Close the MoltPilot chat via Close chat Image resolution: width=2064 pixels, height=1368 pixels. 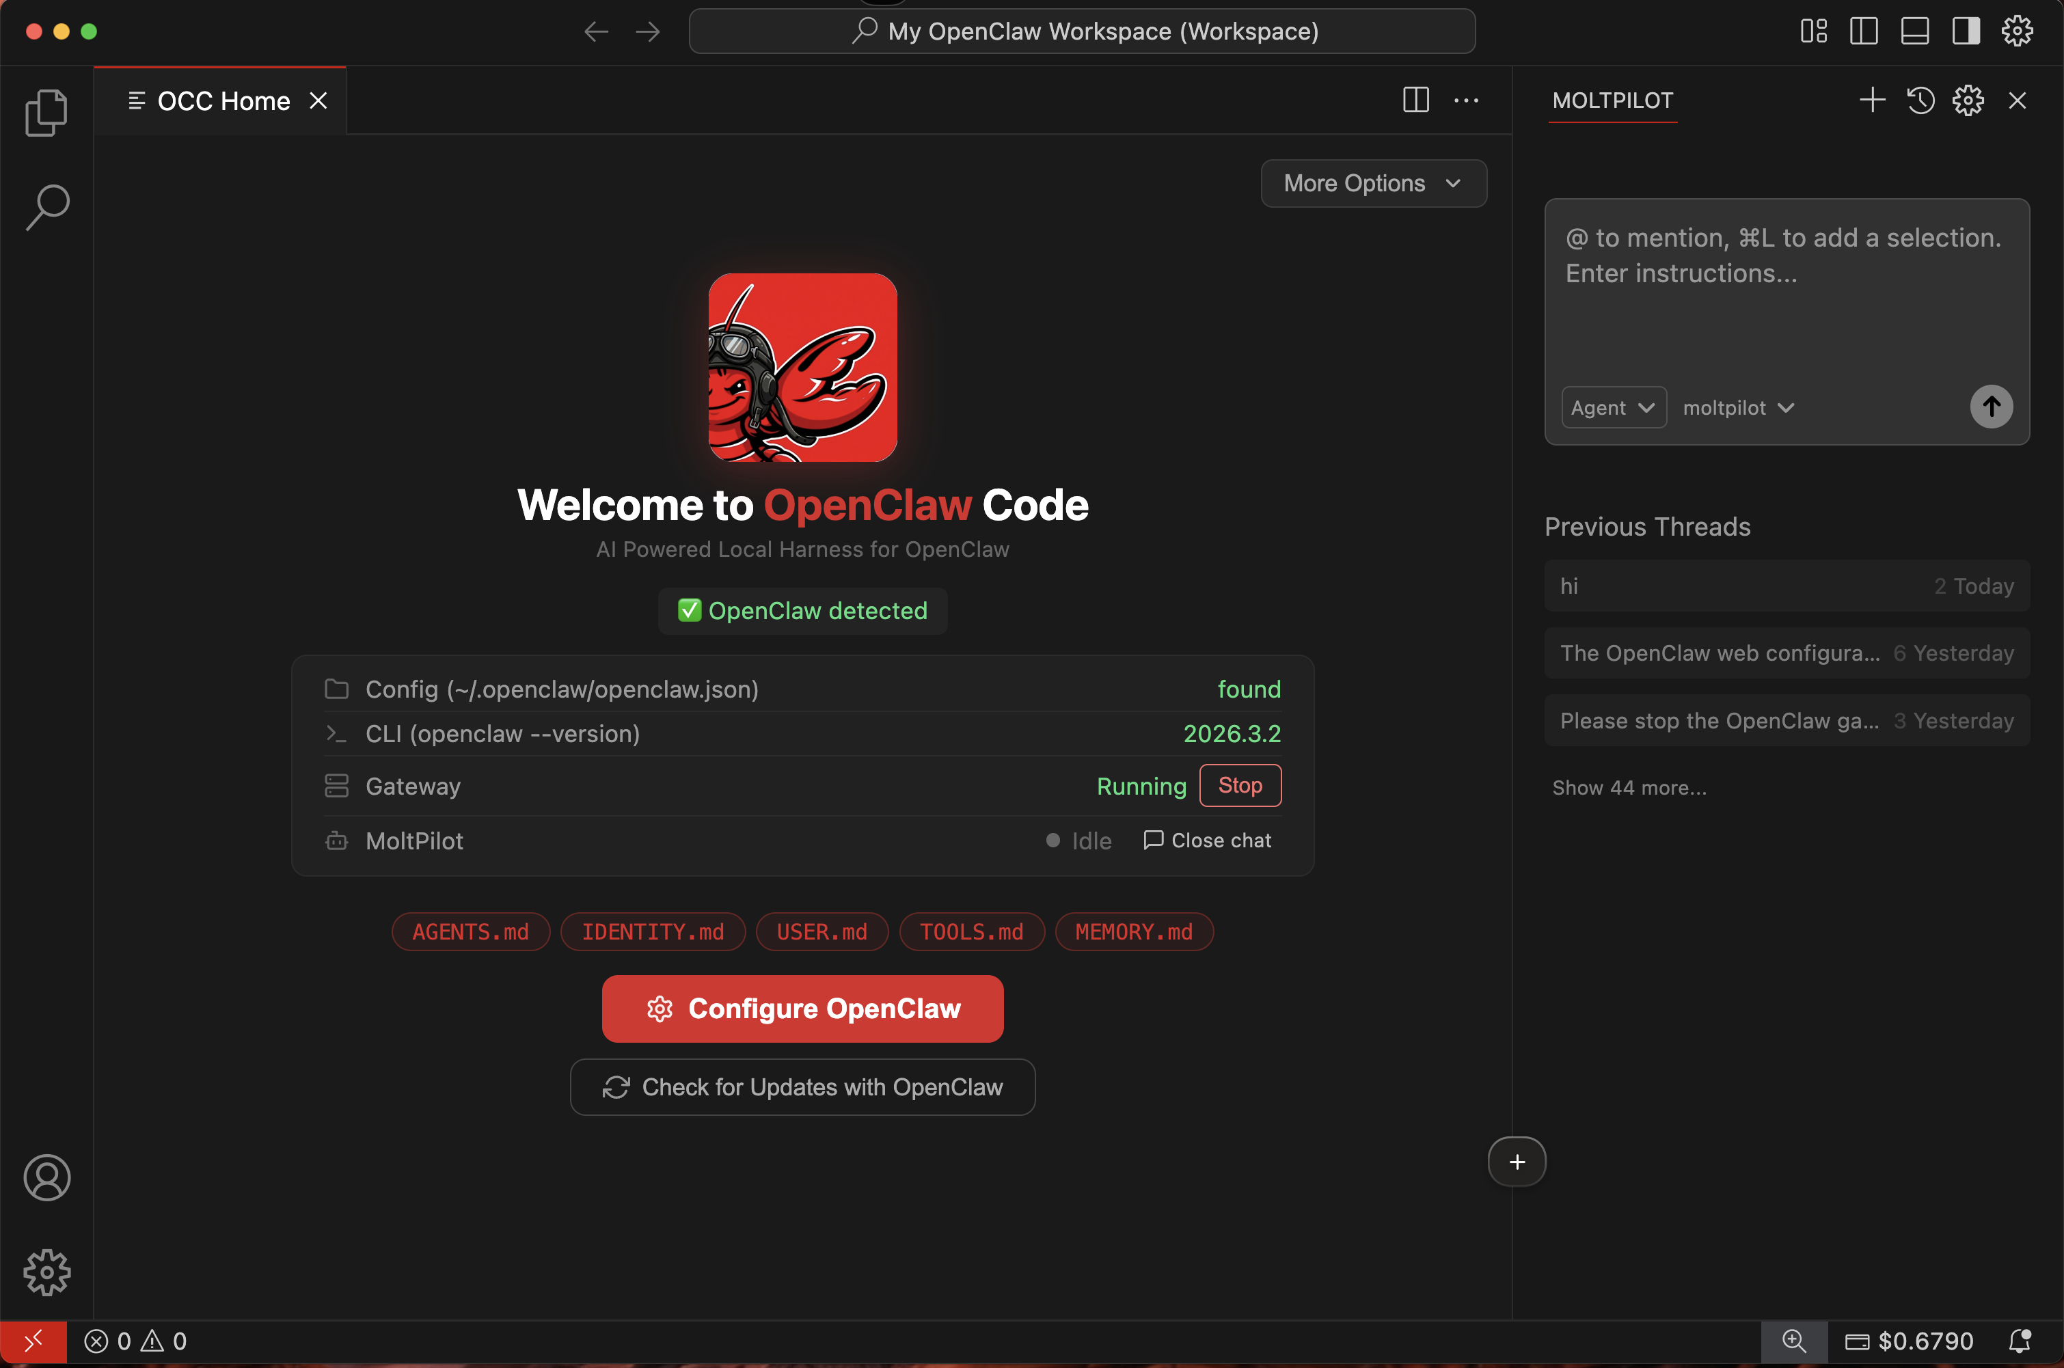click(1208, 840)
